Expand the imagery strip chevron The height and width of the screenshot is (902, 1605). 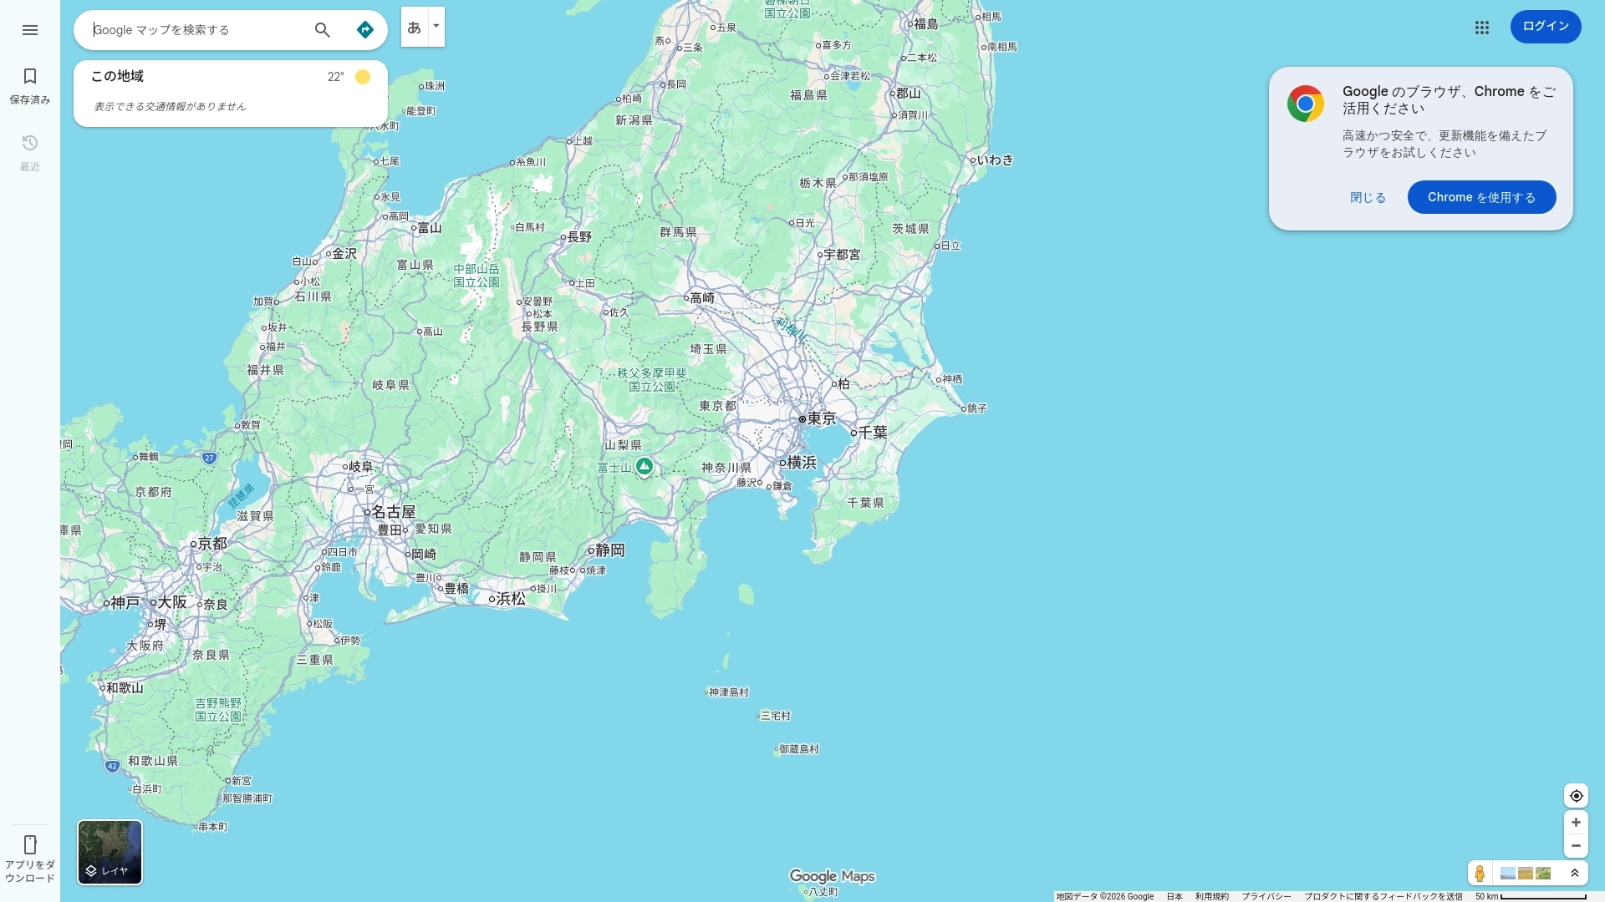tap(1575, 874)
